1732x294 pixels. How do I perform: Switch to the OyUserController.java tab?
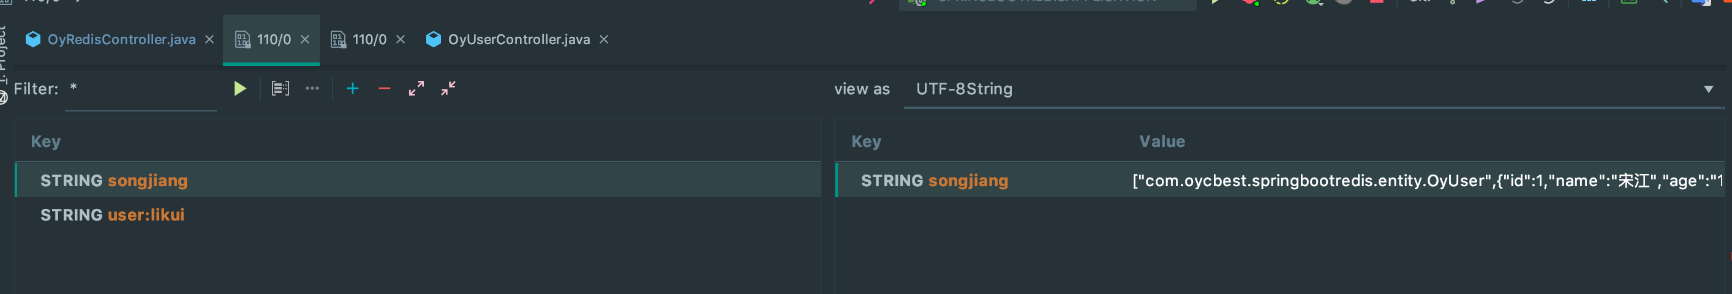518,40
